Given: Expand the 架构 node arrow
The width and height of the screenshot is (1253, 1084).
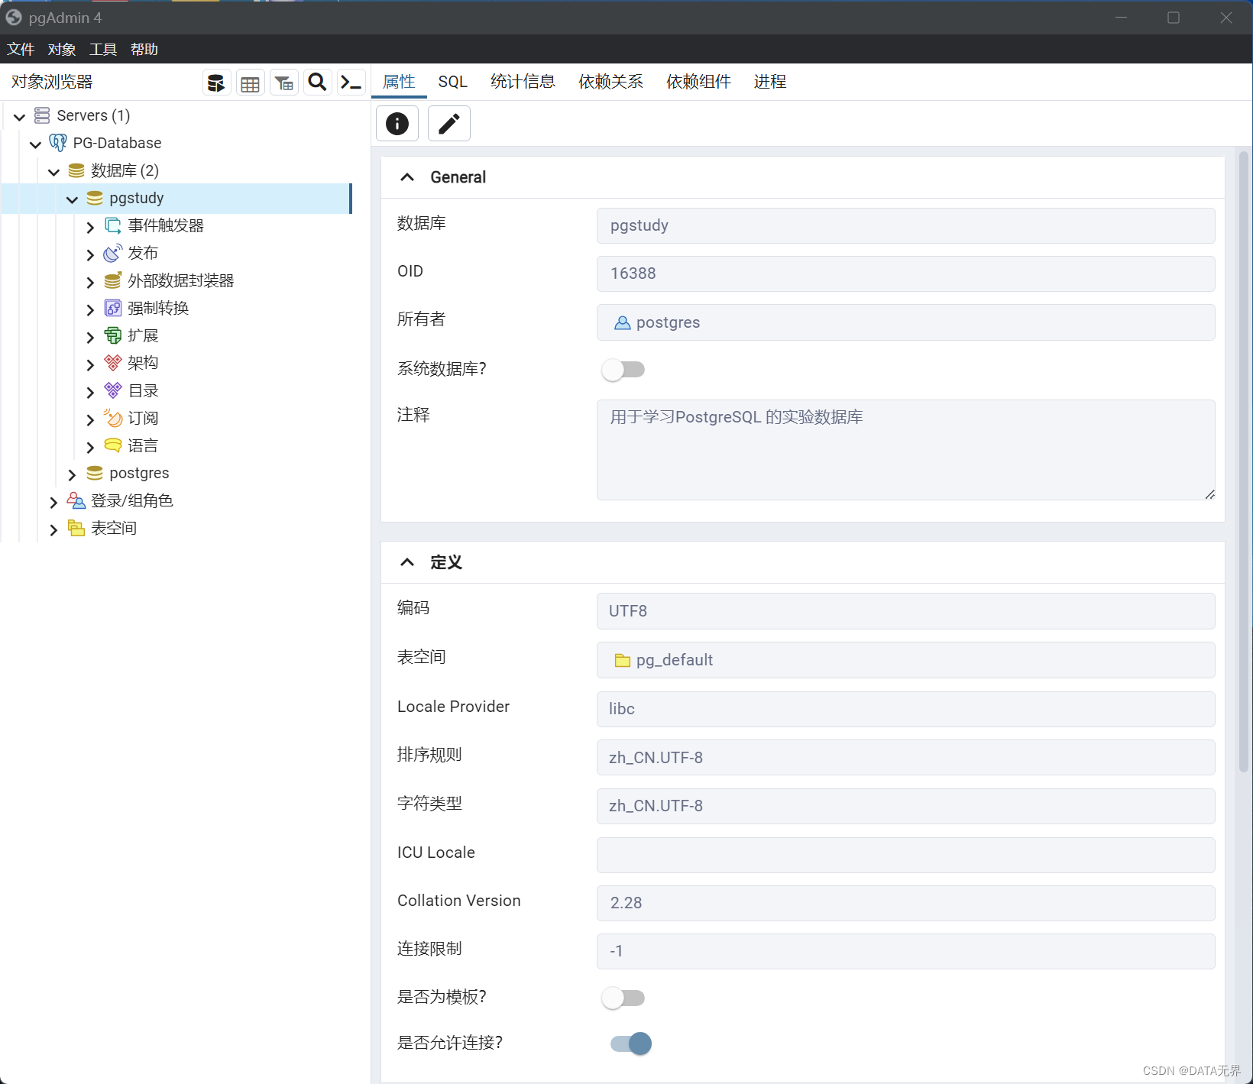Looking at the screenshot, I should click(90, 364).
